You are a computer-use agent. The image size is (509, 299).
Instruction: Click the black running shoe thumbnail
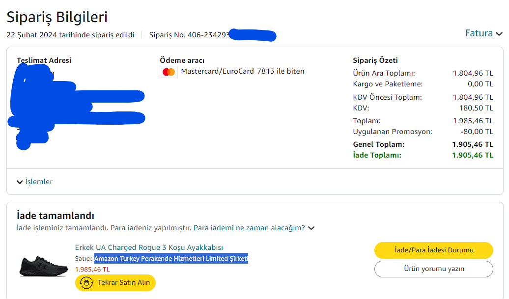point(43,265)
